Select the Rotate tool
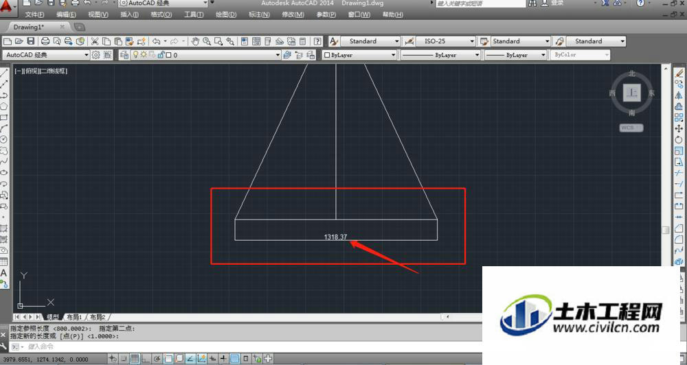687x365 pixels. [679, 139]
